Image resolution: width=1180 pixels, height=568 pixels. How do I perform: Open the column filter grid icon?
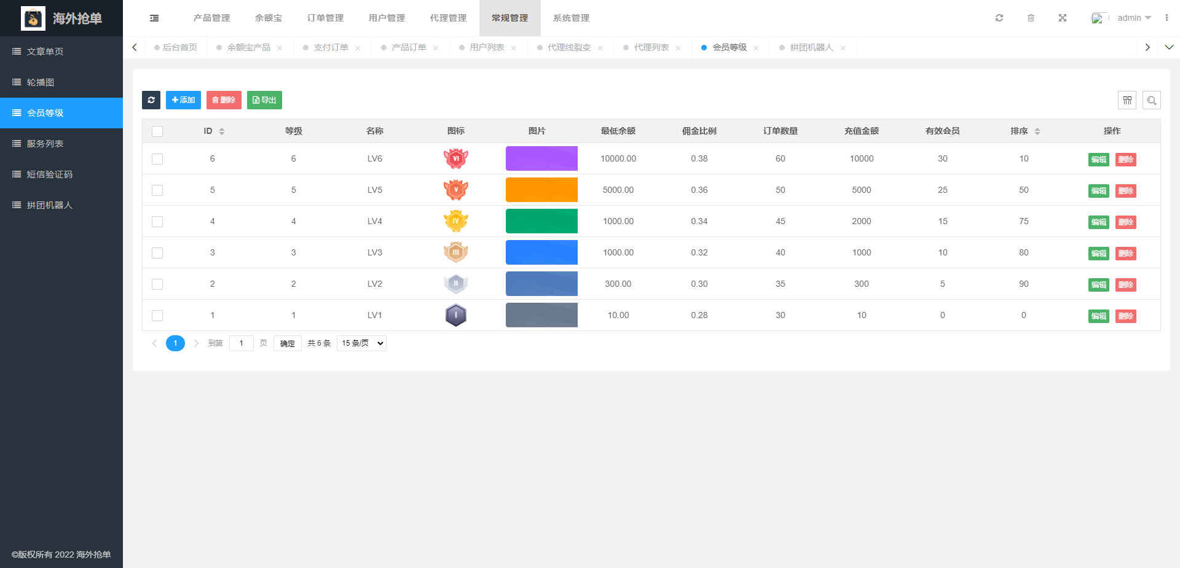[1127, 100]
